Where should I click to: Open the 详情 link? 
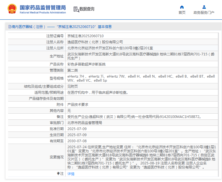71,174
